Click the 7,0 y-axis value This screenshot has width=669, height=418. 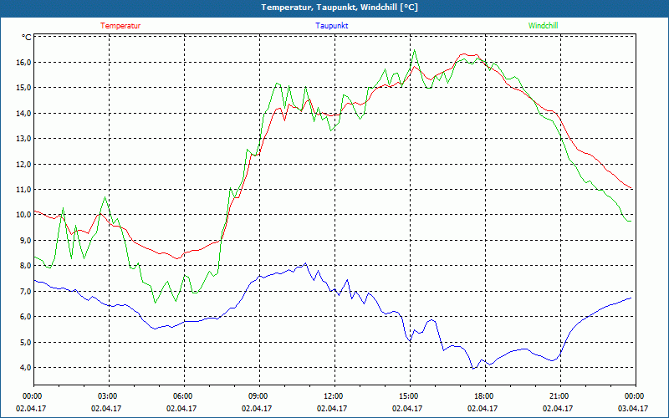[x=26, y=291]
